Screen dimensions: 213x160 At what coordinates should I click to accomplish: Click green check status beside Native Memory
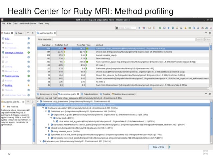[29, 76]
